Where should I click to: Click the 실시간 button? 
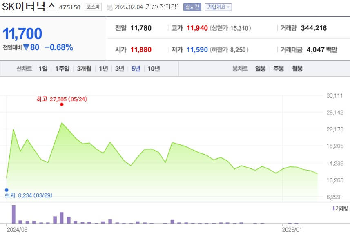[192, 7]
